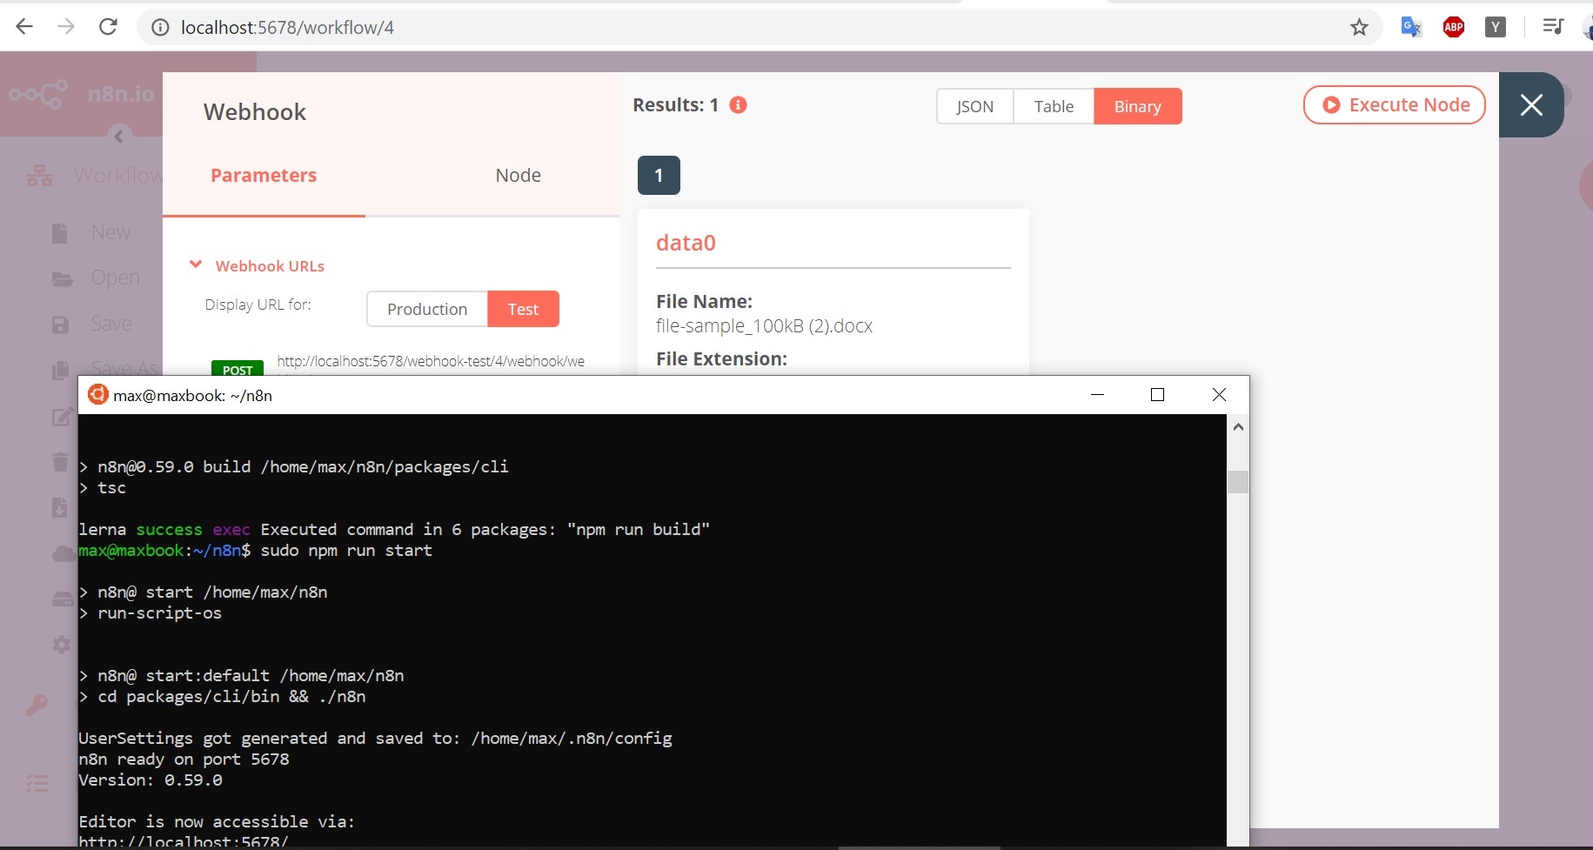Collapse the sidebar with the chevron arrow
This screenshot has height=850, width=1593.
point(119,136)
